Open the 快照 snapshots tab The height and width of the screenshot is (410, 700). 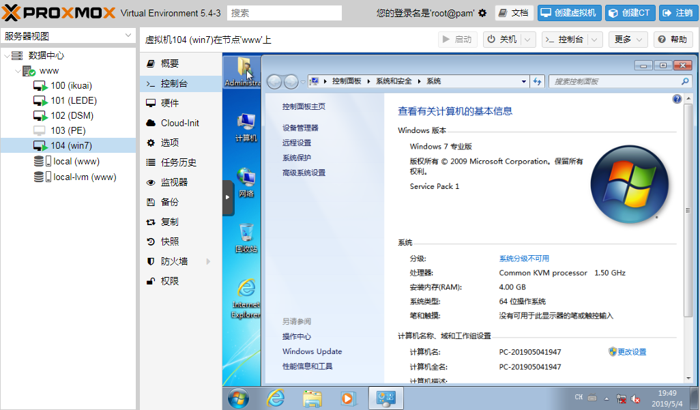181,241
